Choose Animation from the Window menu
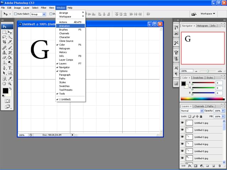Viewport: 227px width, 170px height. (71, 26)
